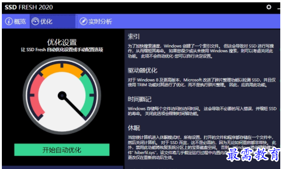Screen dimensions: 284x169
Task: Switch to the 概览 overview tab
Action: [16, 21]
